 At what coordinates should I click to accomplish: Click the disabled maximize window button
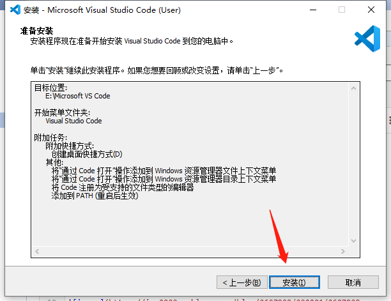pyautogui.click(x=342, y=10)
